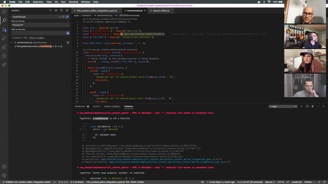Click the Bluetooth icon in the menu bar
This screenshot has width=328, height=184.
click(x=264, y=2)
